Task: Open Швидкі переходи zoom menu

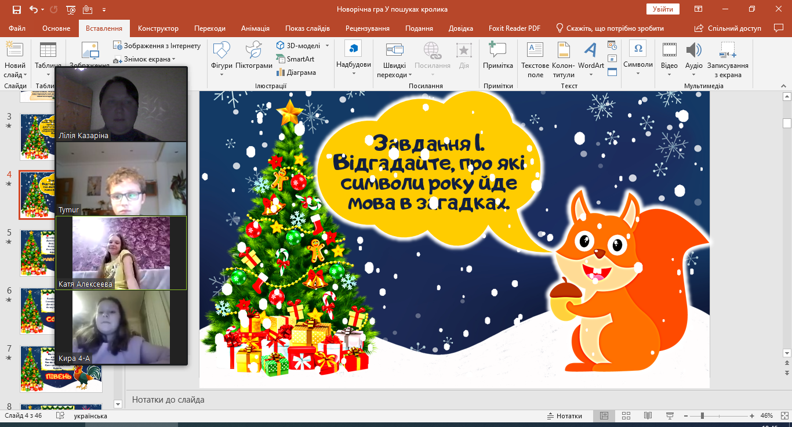Action: pos(394,60)
